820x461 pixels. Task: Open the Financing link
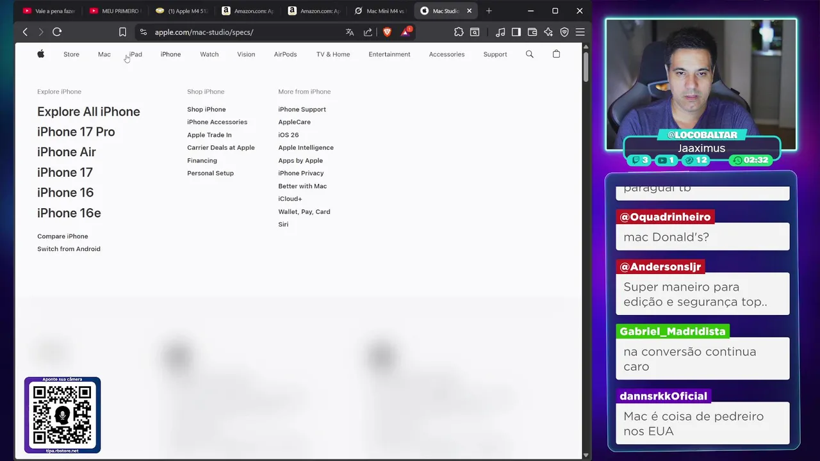(202, 161)
